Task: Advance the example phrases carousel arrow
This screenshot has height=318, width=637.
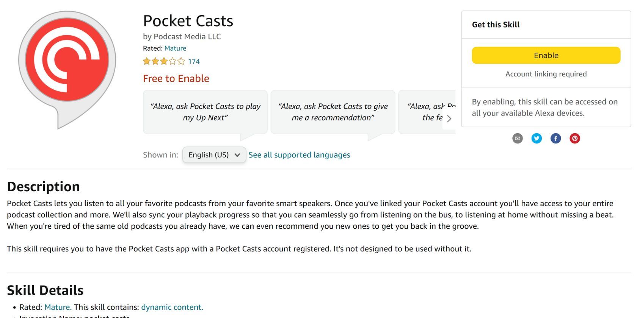Action: point(449,118)
